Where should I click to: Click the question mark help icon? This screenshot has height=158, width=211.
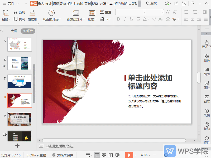click(x=193, y=3)
